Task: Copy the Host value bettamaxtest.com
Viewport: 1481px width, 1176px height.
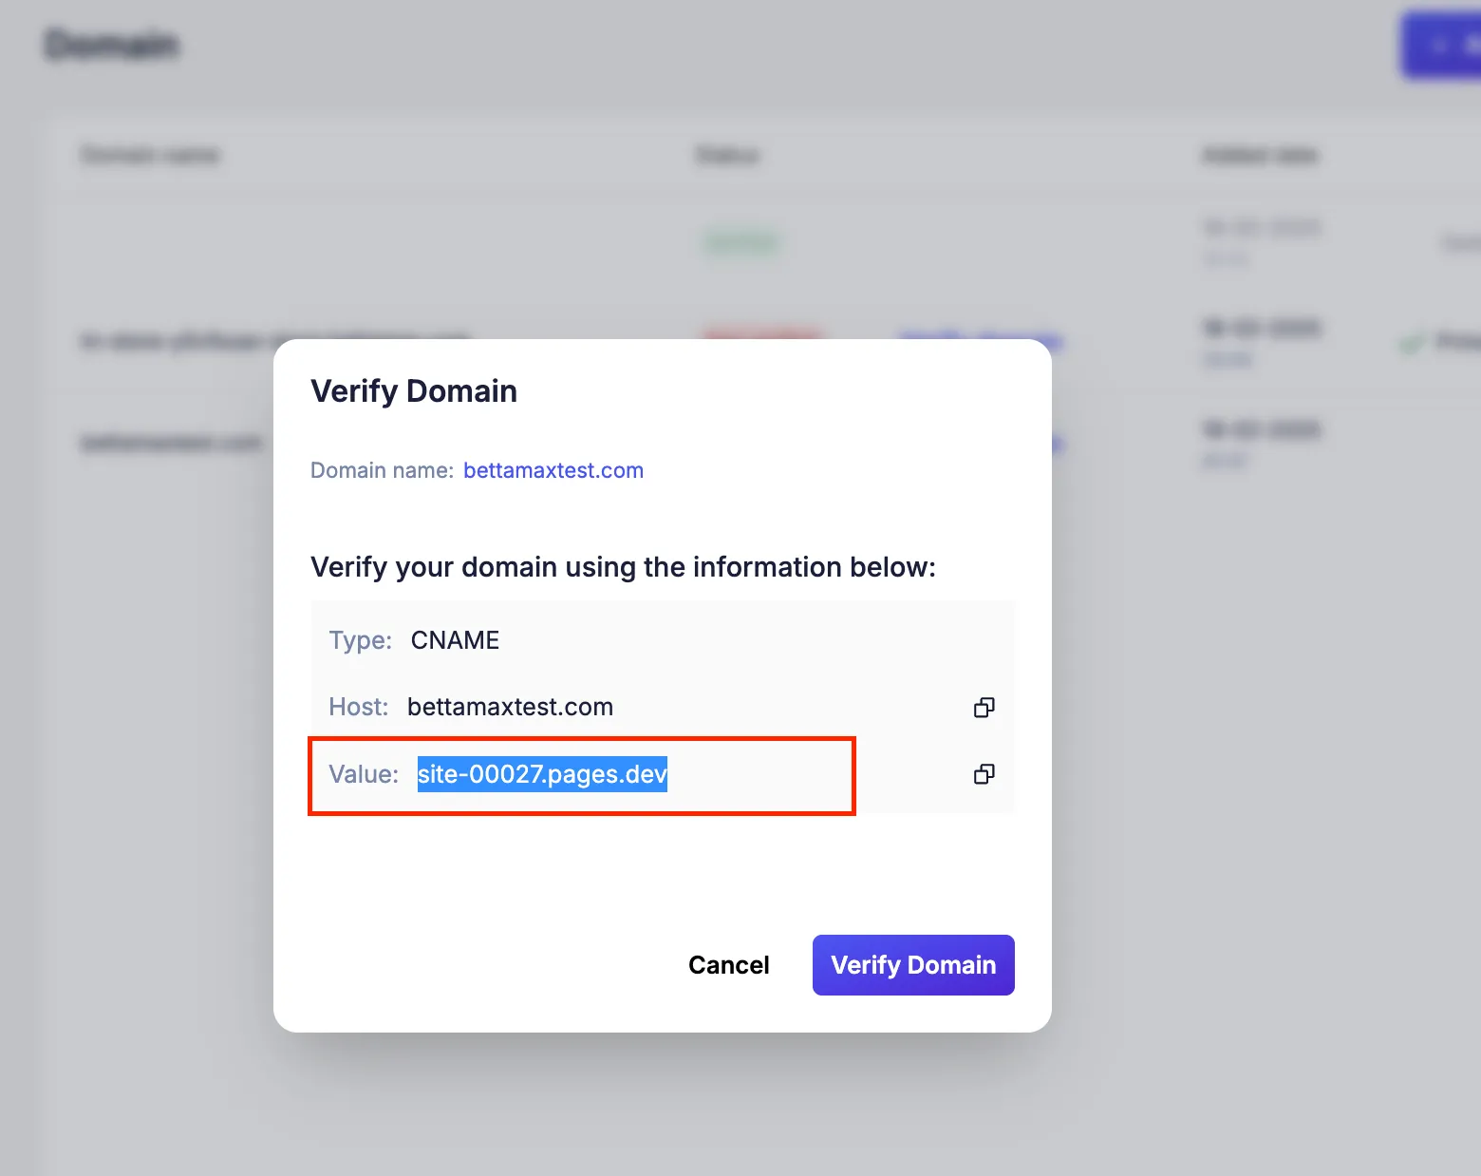Action: (x=984, y=708)
